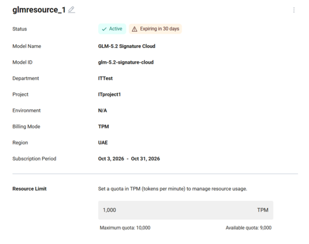
Task: Click the glmresource_1 resource title
Action: 39,10
